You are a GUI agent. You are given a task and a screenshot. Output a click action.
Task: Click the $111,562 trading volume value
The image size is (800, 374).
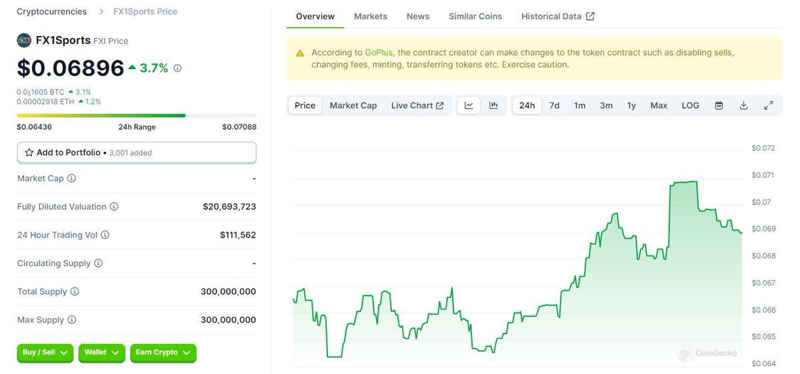click(x=238, y=235)
